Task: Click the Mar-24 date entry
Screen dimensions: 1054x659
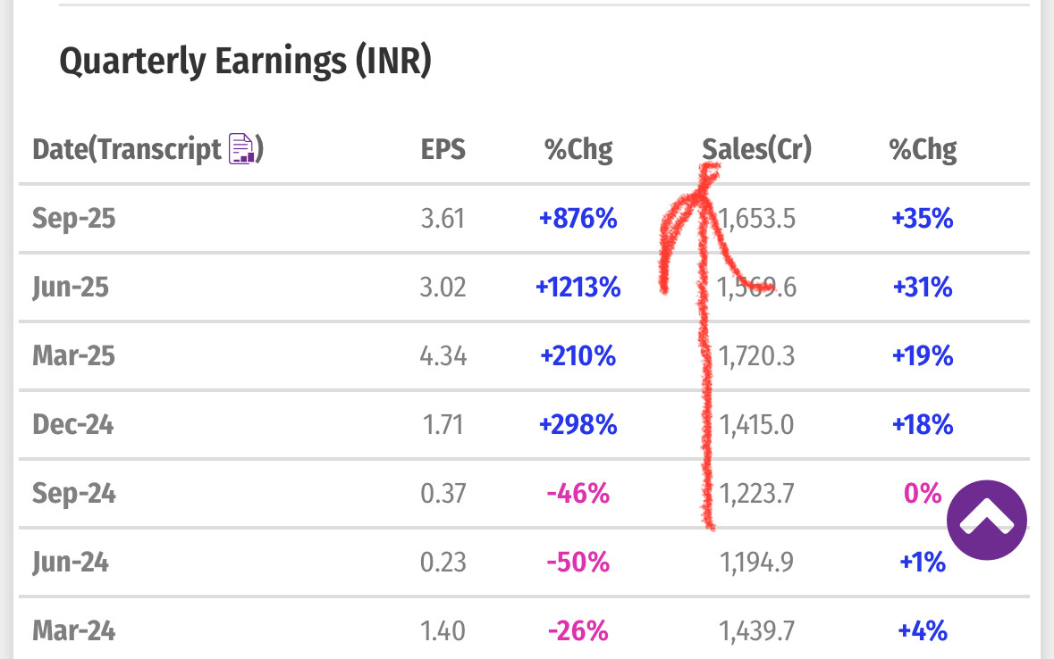Action: (x=74, y=631)
